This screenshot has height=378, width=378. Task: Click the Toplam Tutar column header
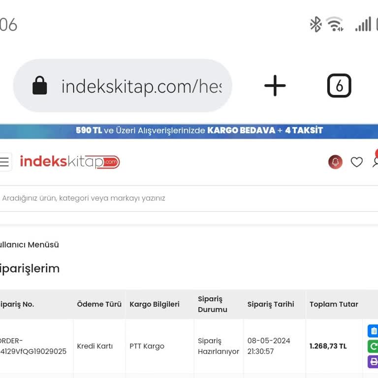coord(334,304)
